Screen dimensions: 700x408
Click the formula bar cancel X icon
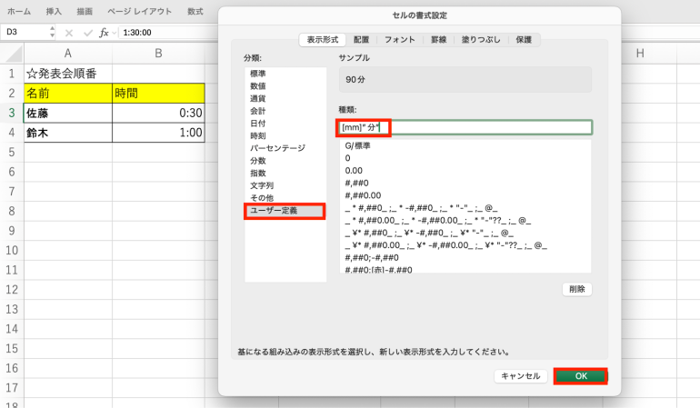[69, 33]
